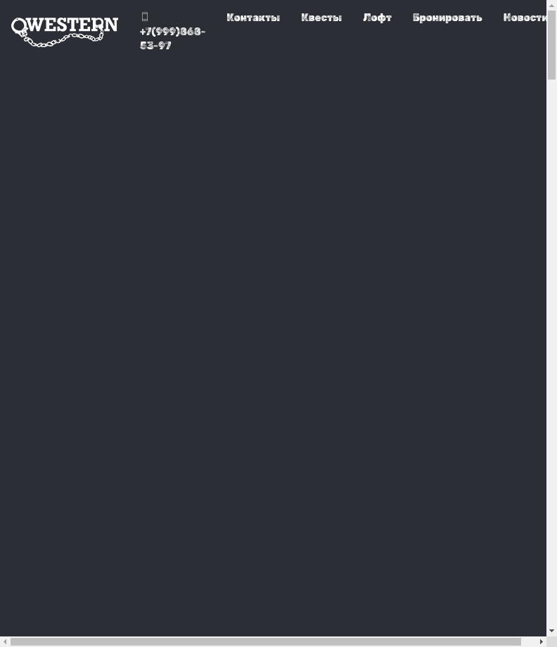
Task: Click the mobile phone icon above number
Action: 145,16
